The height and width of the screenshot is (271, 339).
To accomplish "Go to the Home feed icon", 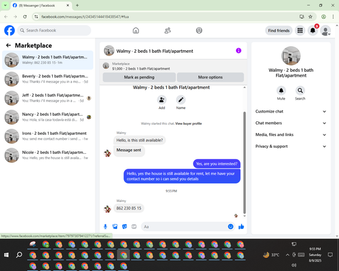I will coord(136,30).
